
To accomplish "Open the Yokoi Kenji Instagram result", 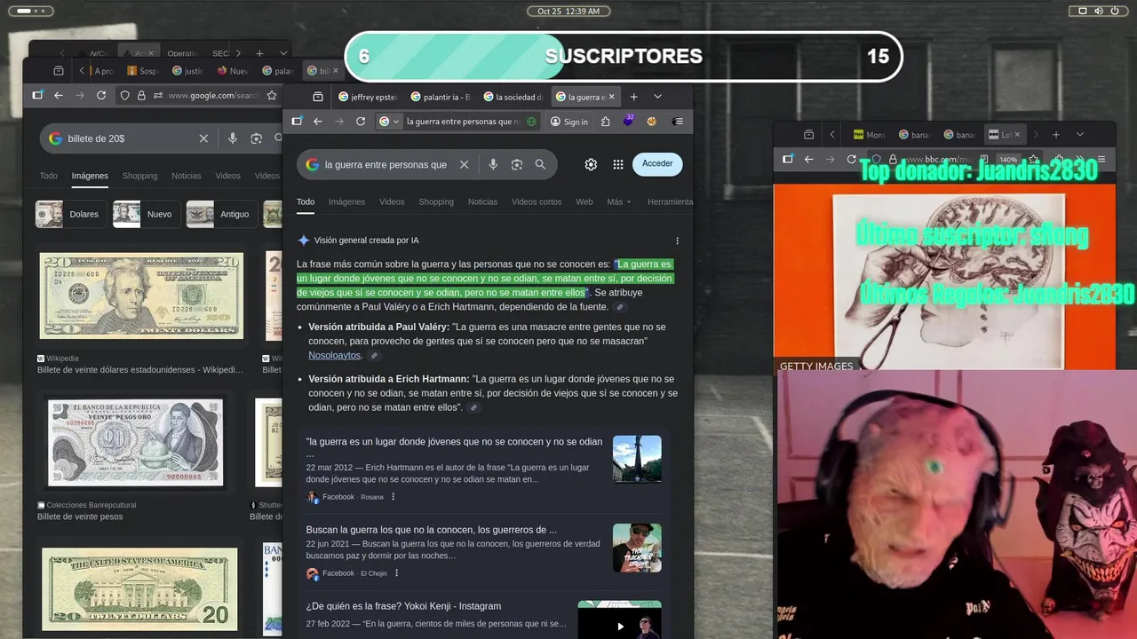I will pyautogui.click(x=403, y=606).
